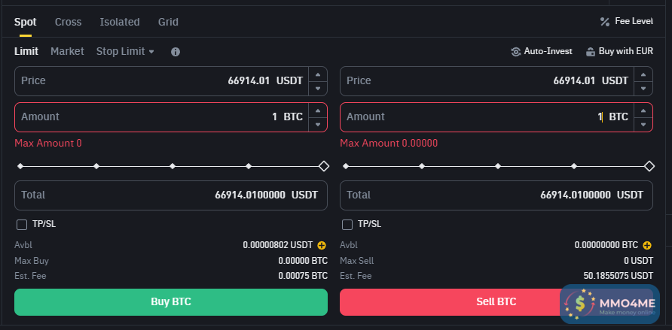The height and width of the screenshot is (330, 672).
Task: Click yellow plus next to USDT available balance
Action: pos(322,245)
